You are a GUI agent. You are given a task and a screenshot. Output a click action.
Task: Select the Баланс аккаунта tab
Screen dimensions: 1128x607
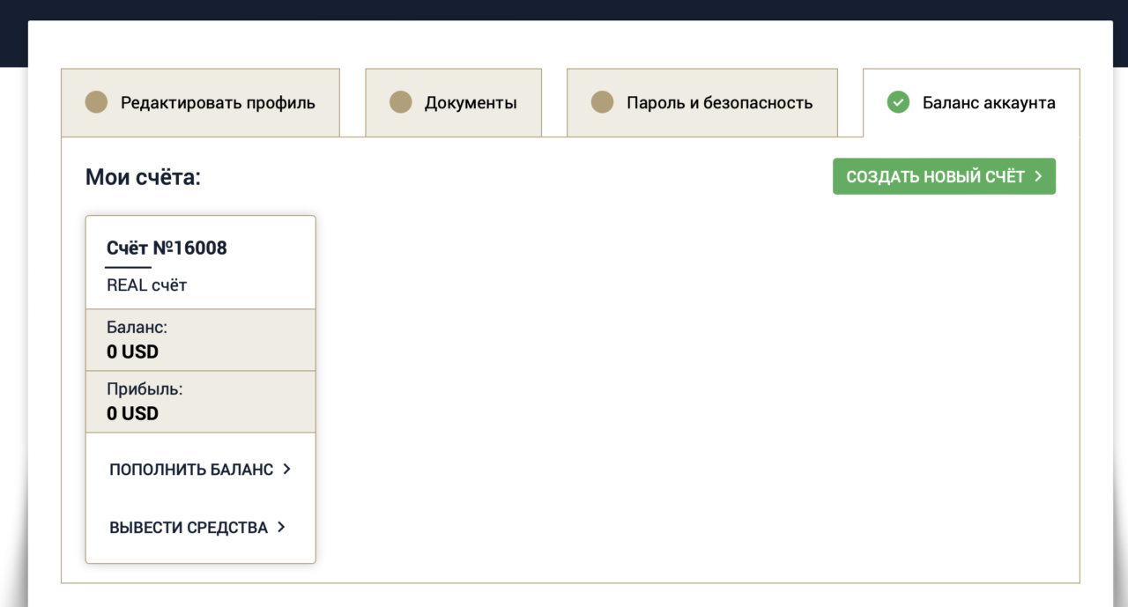tap(971, 102)
